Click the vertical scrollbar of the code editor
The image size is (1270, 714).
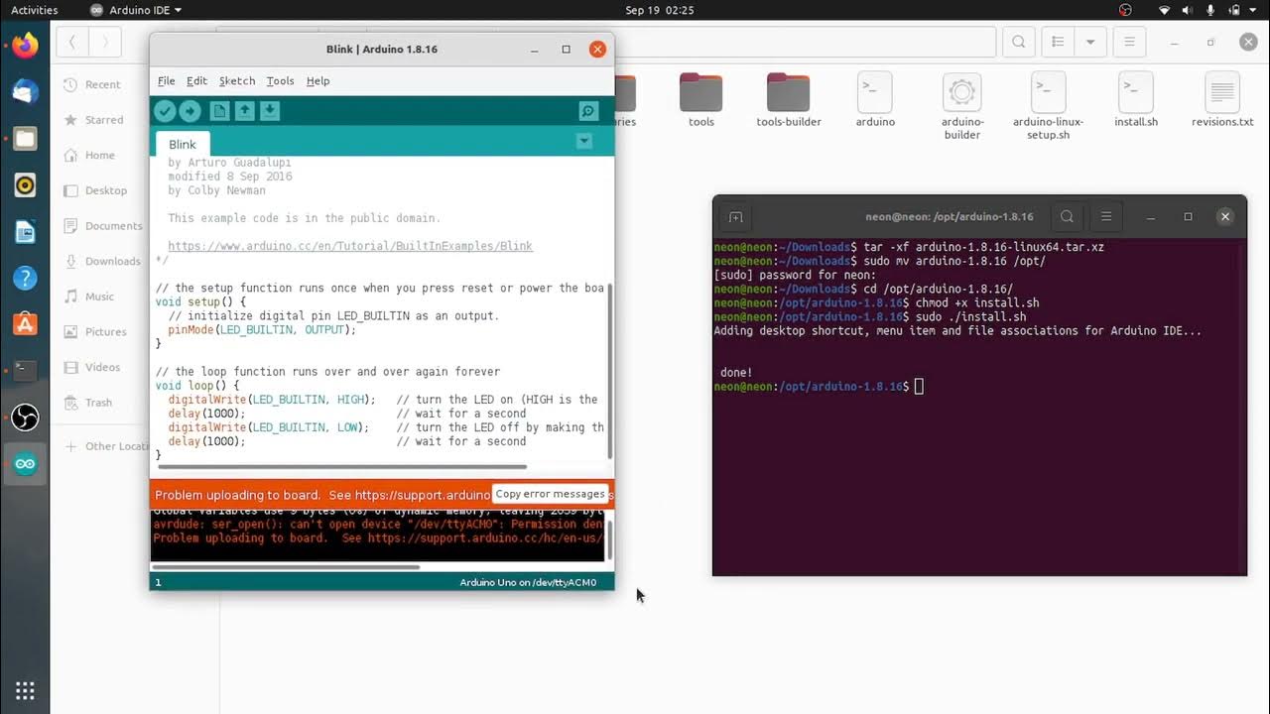[610, 372]
